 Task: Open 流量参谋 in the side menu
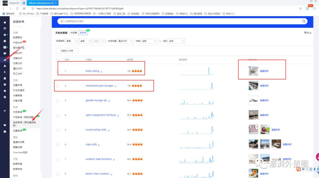pos(18,131)
